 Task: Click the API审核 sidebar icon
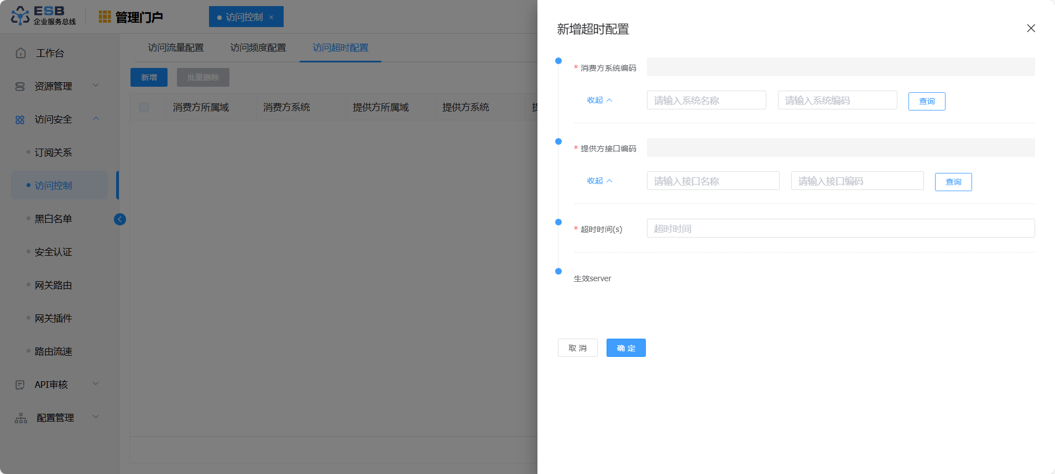click(20, 385)
